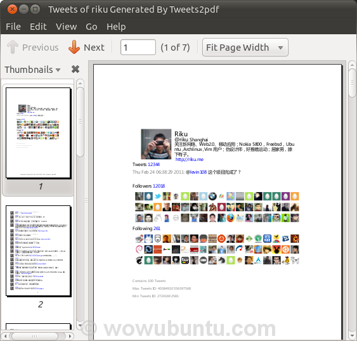This screenshot has height=341, width=357.
Task: Open the Help menu
Action: [116, 27]
